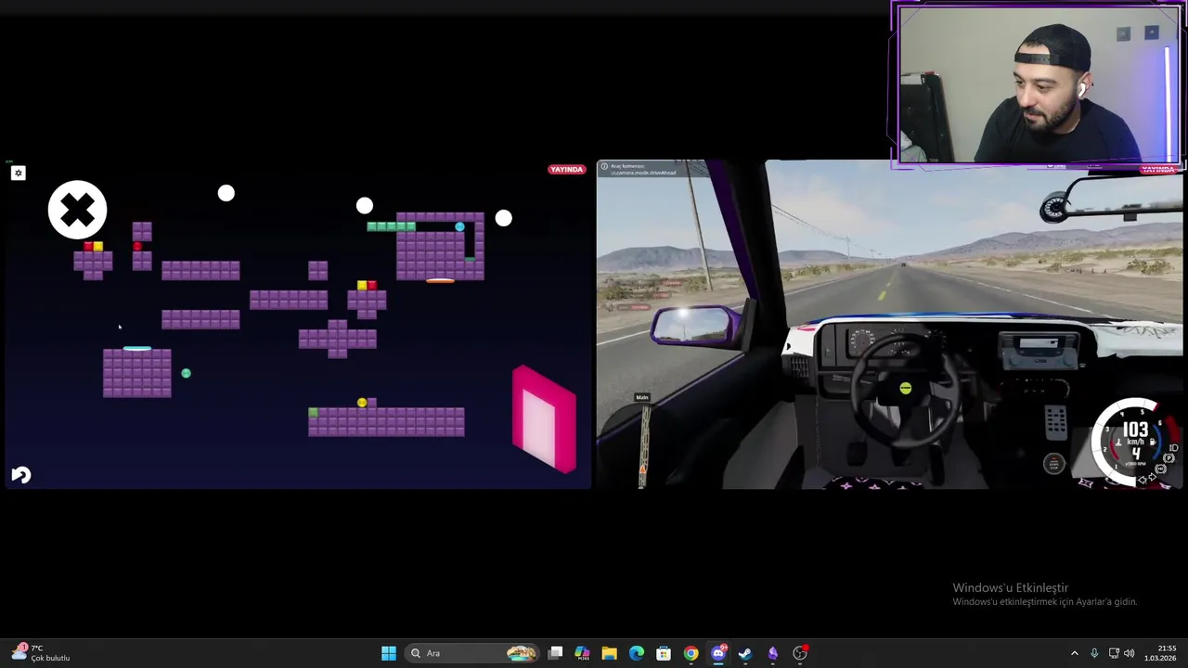Click the undo arrow in the puzzle game
The height and width of the screenshot is (668, 1188).
[x=20, y=475]
